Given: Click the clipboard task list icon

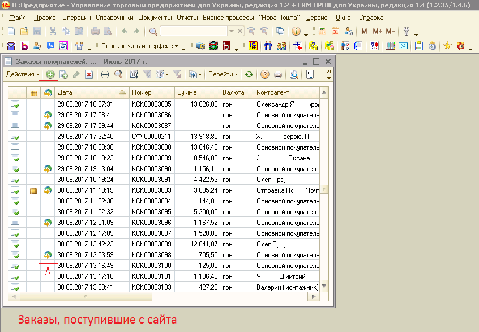Looking at the screenshot, I should [419, 46].
